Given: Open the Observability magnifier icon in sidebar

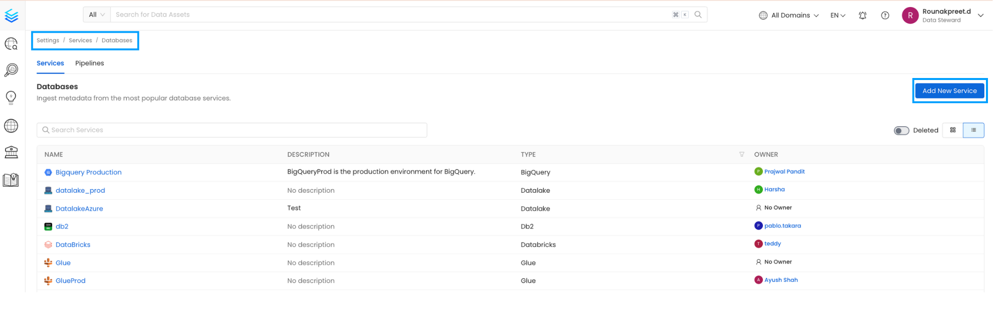Looking at the screenshot, I should (11, 70).
